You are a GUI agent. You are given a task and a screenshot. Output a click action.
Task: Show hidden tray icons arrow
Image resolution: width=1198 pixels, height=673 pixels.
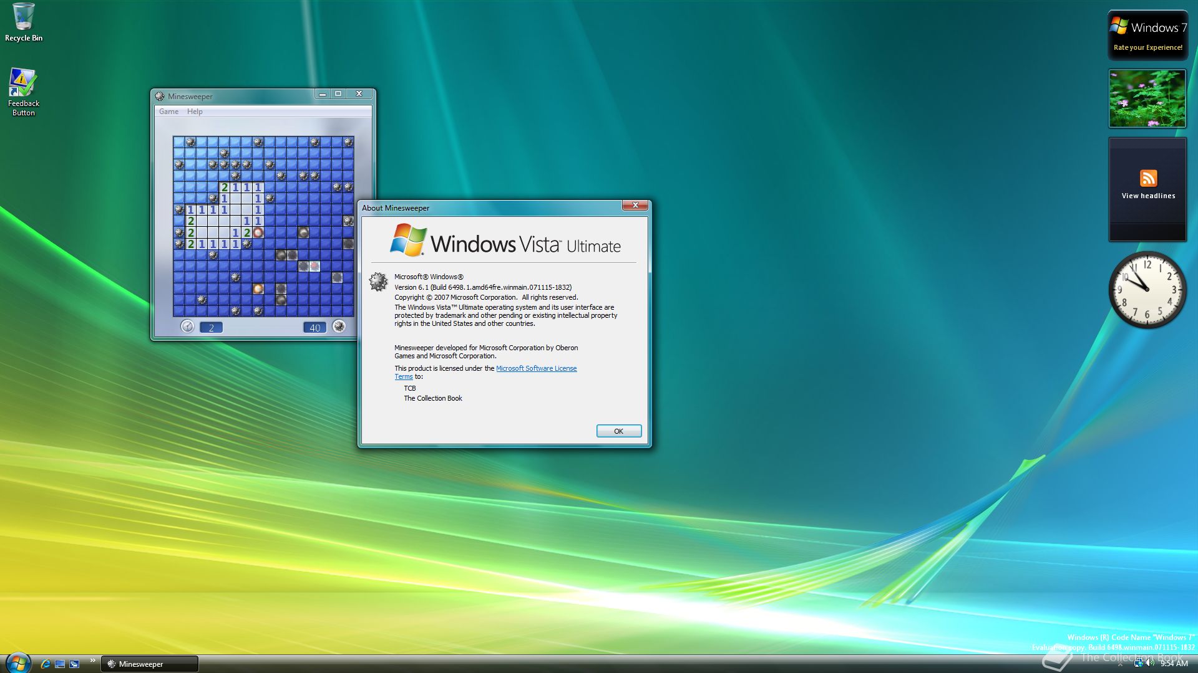click(1120, 664)
